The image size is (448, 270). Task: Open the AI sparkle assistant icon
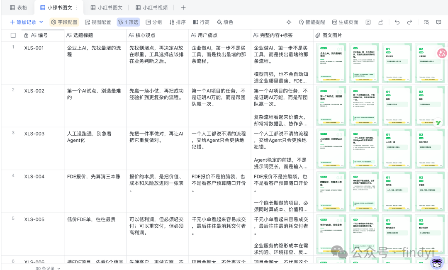coord(289,22)
